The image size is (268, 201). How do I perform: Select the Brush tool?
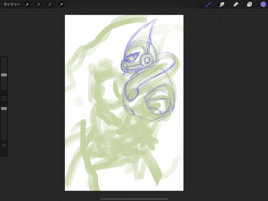tap(208, 4)
